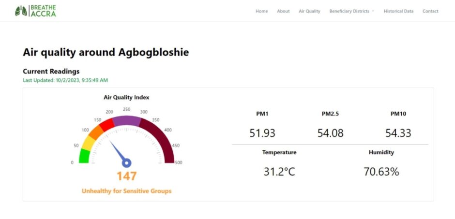Viewport: 455px width, 219px height.
Task: Click the Beneficiary Districts chevron arrow
Action: pos(373,11)
